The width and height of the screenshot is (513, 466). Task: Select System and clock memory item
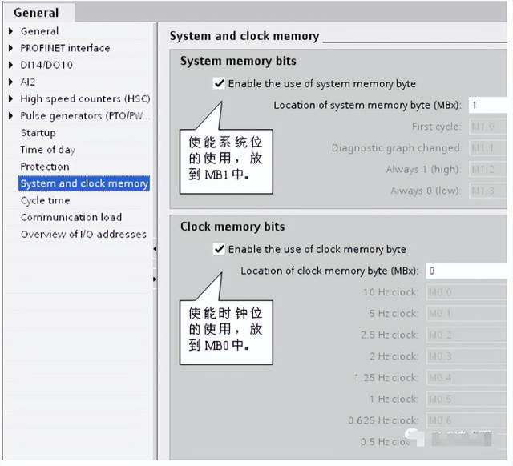coord(84,183)
